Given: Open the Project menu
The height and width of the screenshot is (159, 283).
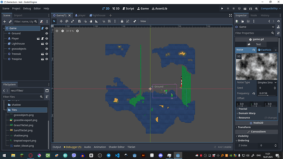Looking at the screenshot, I should coord(16,9).
